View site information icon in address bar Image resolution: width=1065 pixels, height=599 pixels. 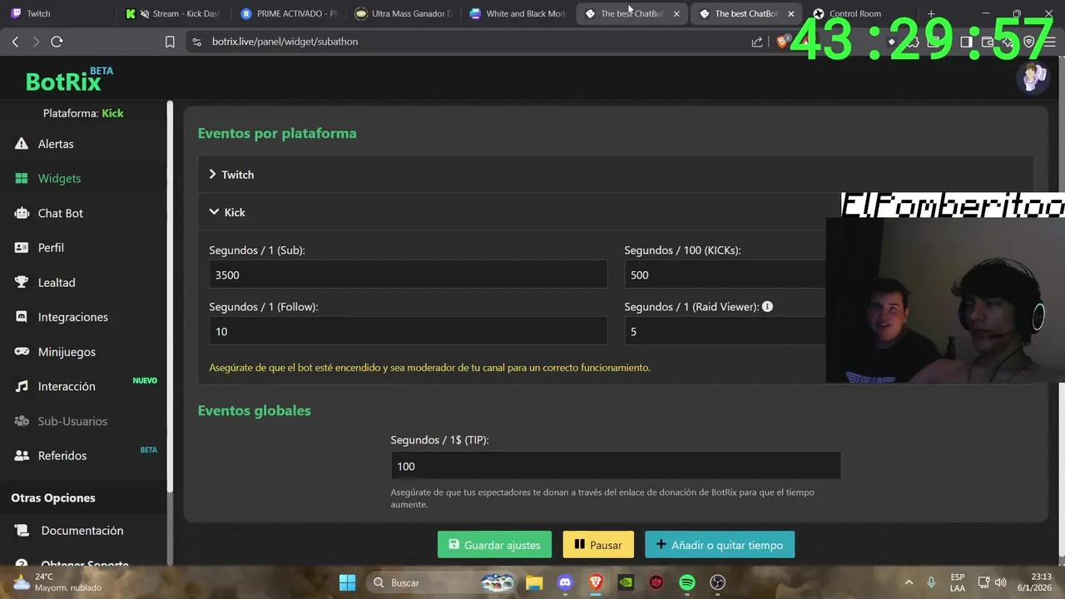[196, 42]
